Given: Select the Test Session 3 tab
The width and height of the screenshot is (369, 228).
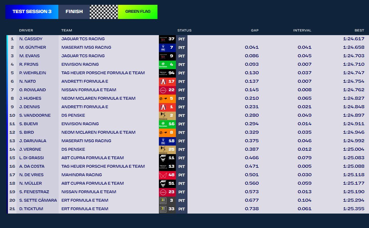Looking at the screenshot, I should [32, 12].
